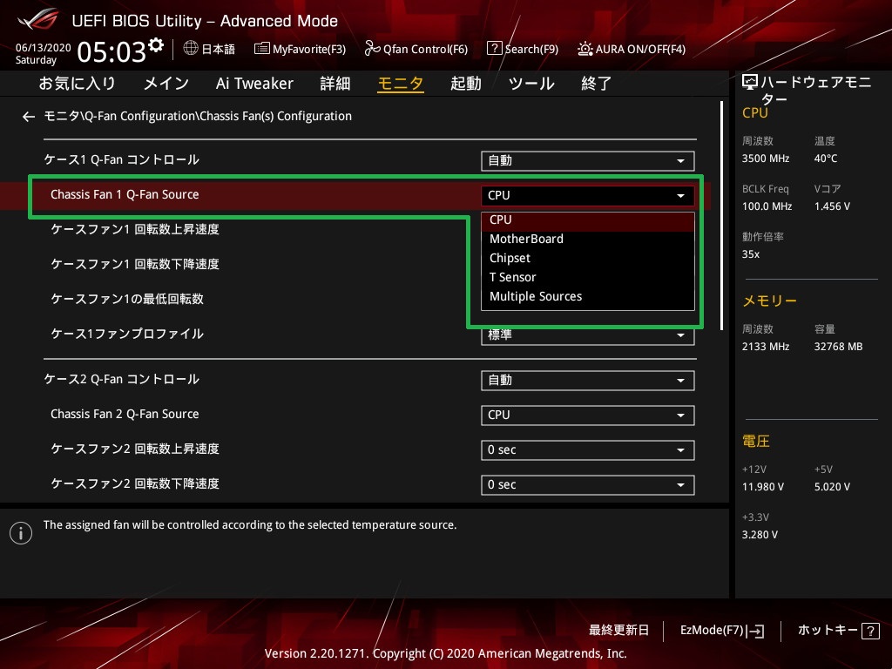Click the ROG logo icon
The width and height of the screenshot is (892, 669).
(x=37, y=19)
